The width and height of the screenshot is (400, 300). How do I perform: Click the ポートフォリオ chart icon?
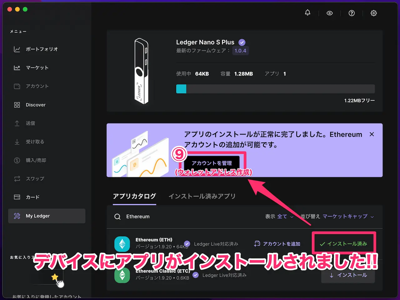point(17,49)
